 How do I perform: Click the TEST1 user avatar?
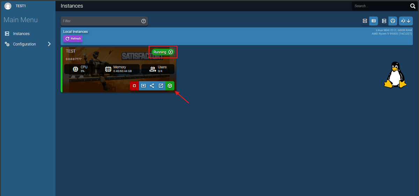pos(8,6)
